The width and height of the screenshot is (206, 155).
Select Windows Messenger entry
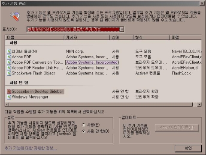point(30,97)
